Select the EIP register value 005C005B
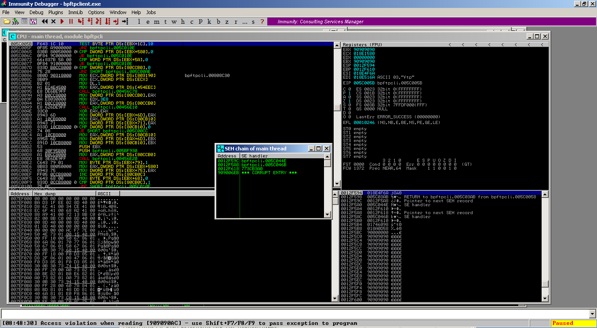Screen dimensions: 597x328 364,83
